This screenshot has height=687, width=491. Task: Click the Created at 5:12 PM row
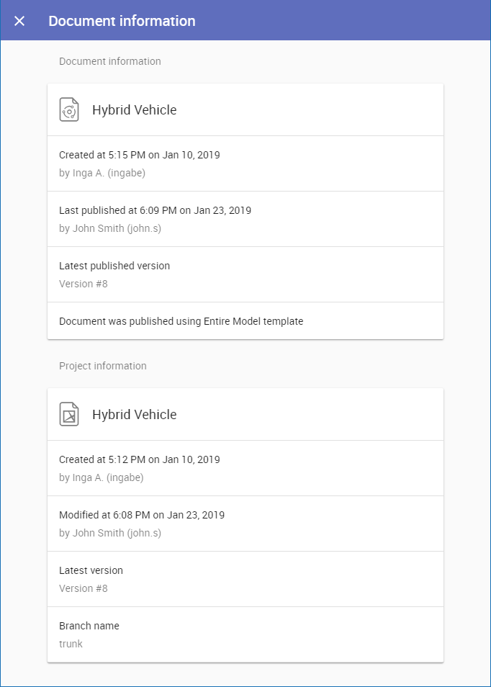(140, 459)
